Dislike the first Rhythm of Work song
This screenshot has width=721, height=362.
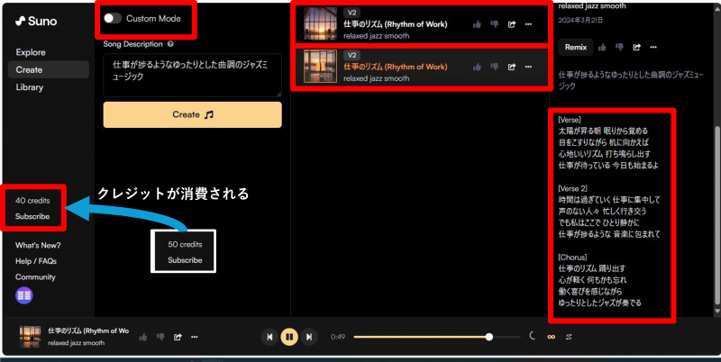point(494,24)
